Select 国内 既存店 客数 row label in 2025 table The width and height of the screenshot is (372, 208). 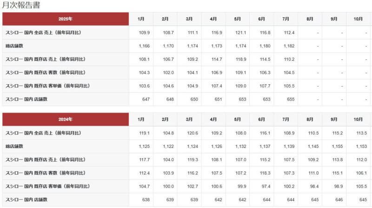(45, 73)
